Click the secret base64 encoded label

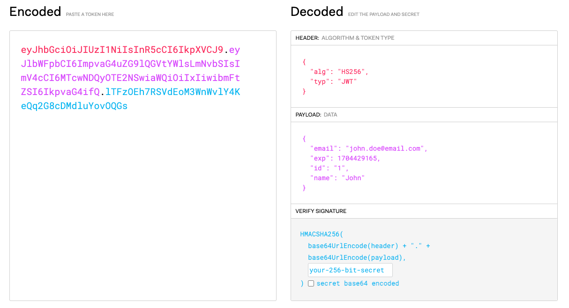point(358,283)
